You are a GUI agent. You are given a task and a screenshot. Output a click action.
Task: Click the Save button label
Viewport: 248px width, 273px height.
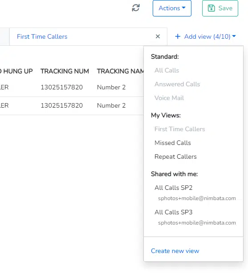pyautogui.click(x=225, y=8)
